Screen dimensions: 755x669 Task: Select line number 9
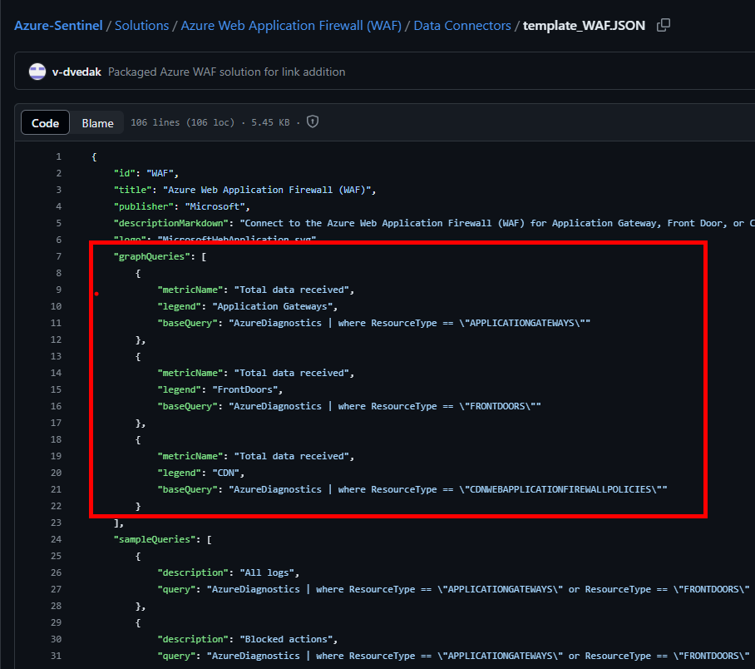(58, 290)
